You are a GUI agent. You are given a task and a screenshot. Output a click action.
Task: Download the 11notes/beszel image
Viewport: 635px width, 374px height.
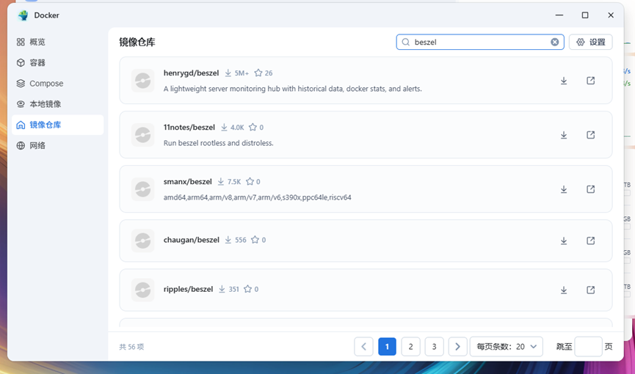pyautogui.click(x=564, y=135)
